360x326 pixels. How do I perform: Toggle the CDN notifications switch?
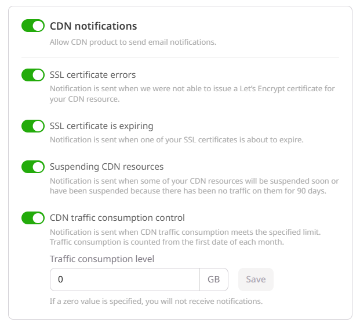[x=33, y=26]
